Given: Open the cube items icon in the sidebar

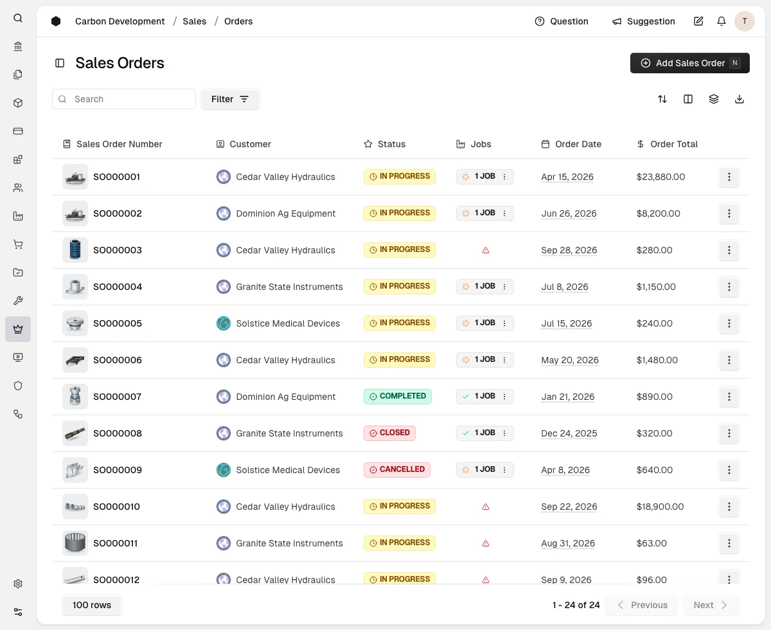Looking at the screenshot, I should [x=18, y=103].
